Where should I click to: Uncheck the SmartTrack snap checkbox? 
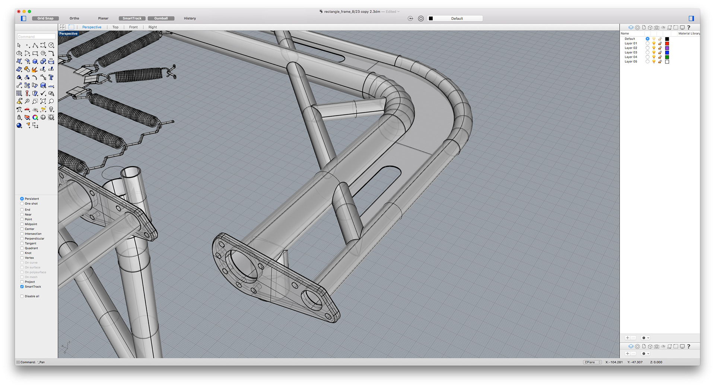(22, 287)
